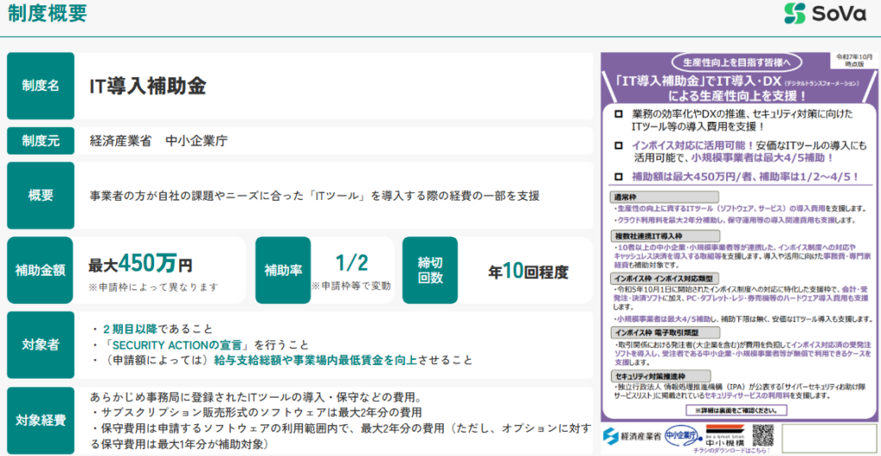Click the 補助率 green label box
This screenshot has height=456, width=881.
coord(283,270)
